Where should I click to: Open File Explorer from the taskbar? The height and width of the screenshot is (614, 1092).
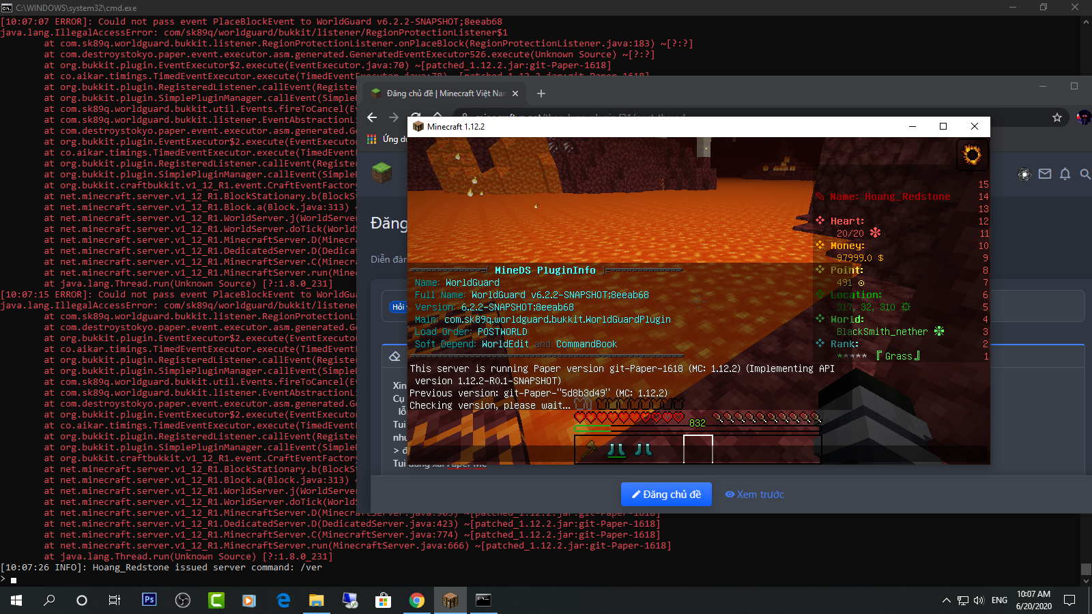click(316, 600)
